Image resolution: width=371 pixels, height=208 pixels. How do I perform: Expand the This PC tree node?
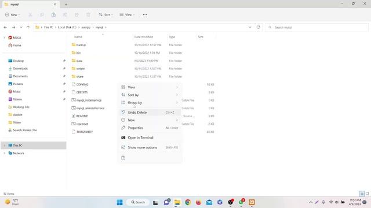tap(4, 146)
